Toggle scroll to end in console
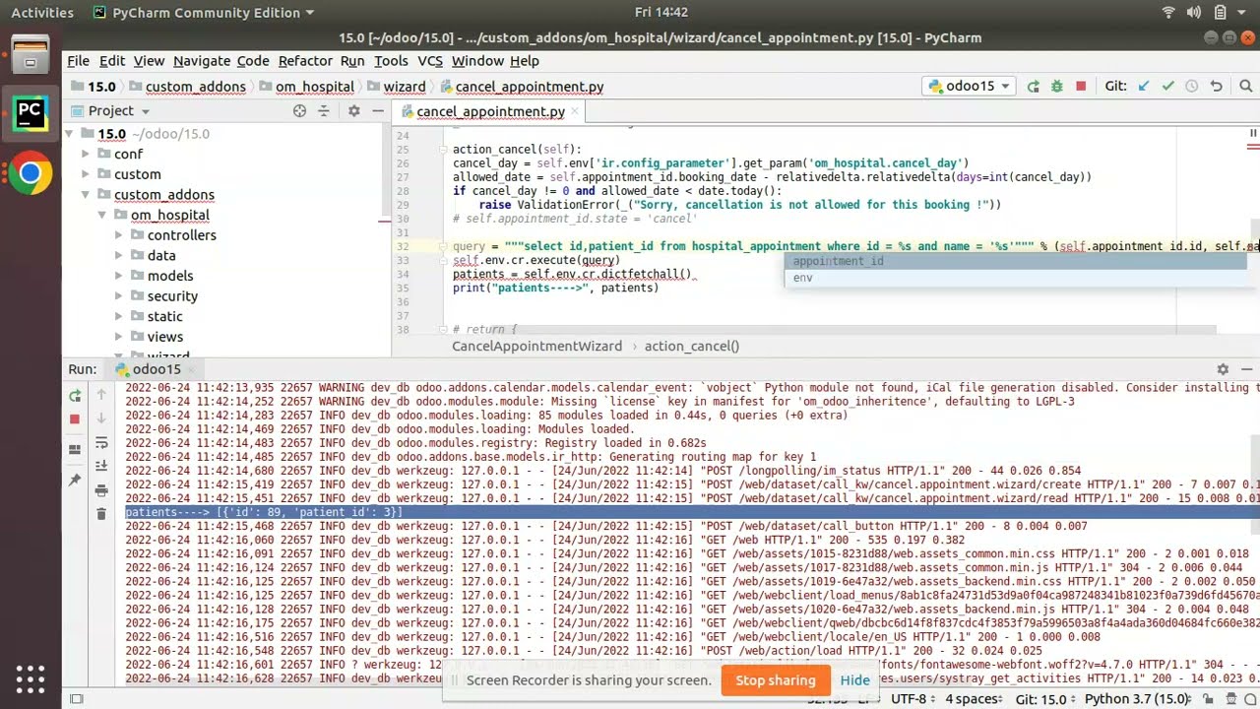 tap(101, 466)
